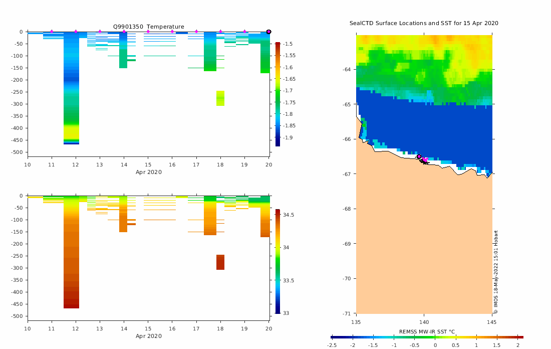Click the IMOS copyright text on the map edge
Viewport: 551px width, 349px height.
pos(496,272)
